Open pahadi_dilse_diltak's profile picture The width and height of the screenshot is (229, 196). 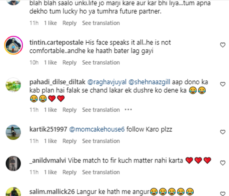click(13, 85)
